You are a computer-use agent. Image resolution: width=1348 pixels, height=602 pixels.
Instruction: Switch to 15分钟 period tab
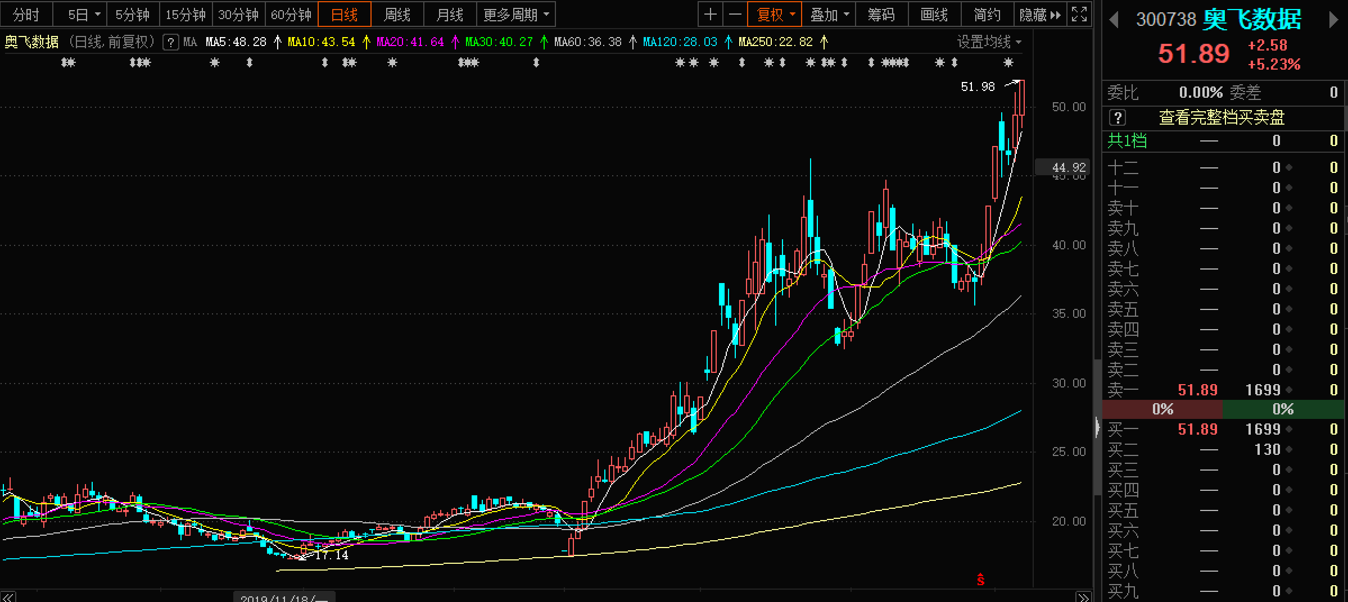(186, 14)
